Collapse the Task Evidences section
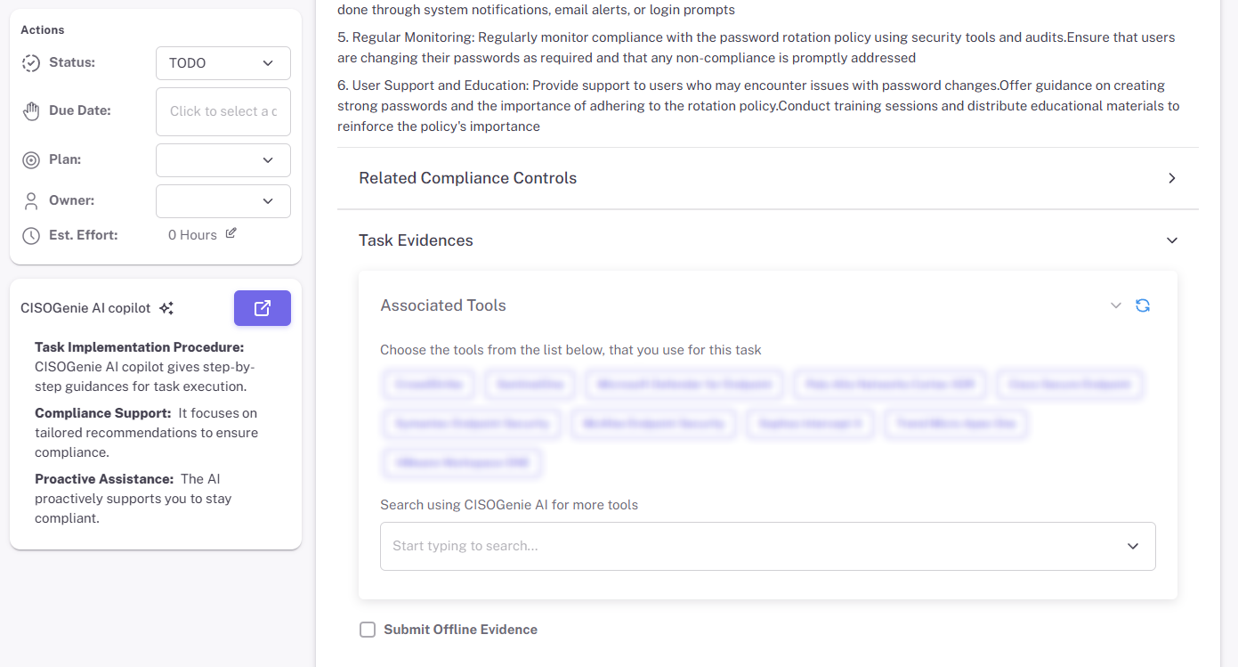The height and width of the screenshot is (667, 1238). pos(1171,240)
